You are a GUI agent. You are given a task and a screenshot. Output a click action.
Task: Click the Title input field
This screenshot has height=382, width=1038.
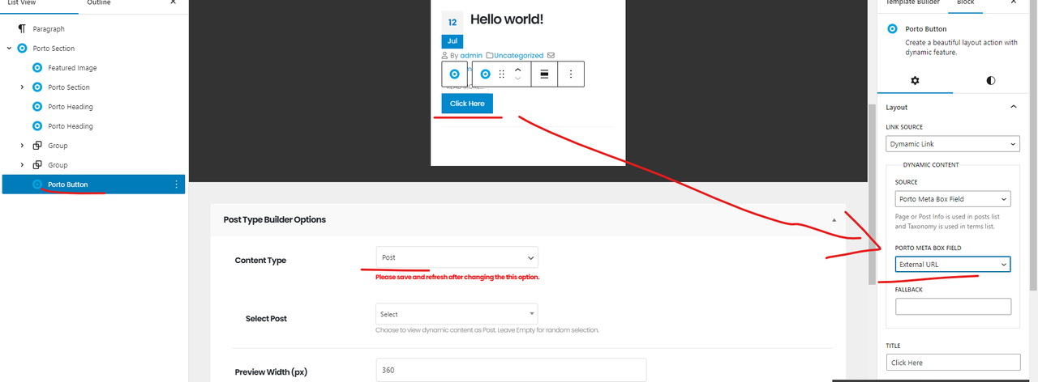(x=954, y=363)
